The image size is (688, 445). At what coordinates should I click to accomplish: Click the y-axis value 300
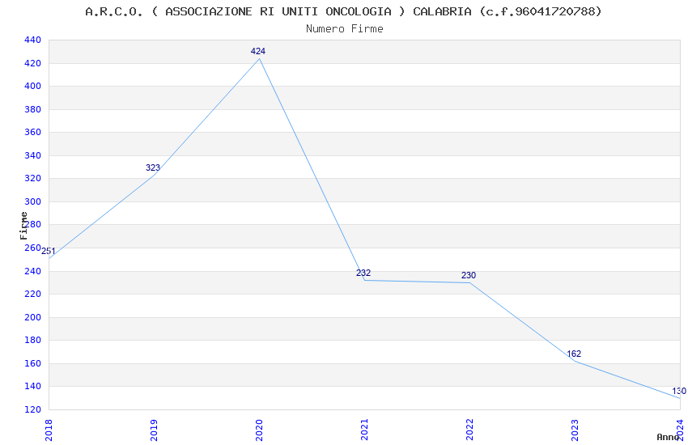click(32, 201)
